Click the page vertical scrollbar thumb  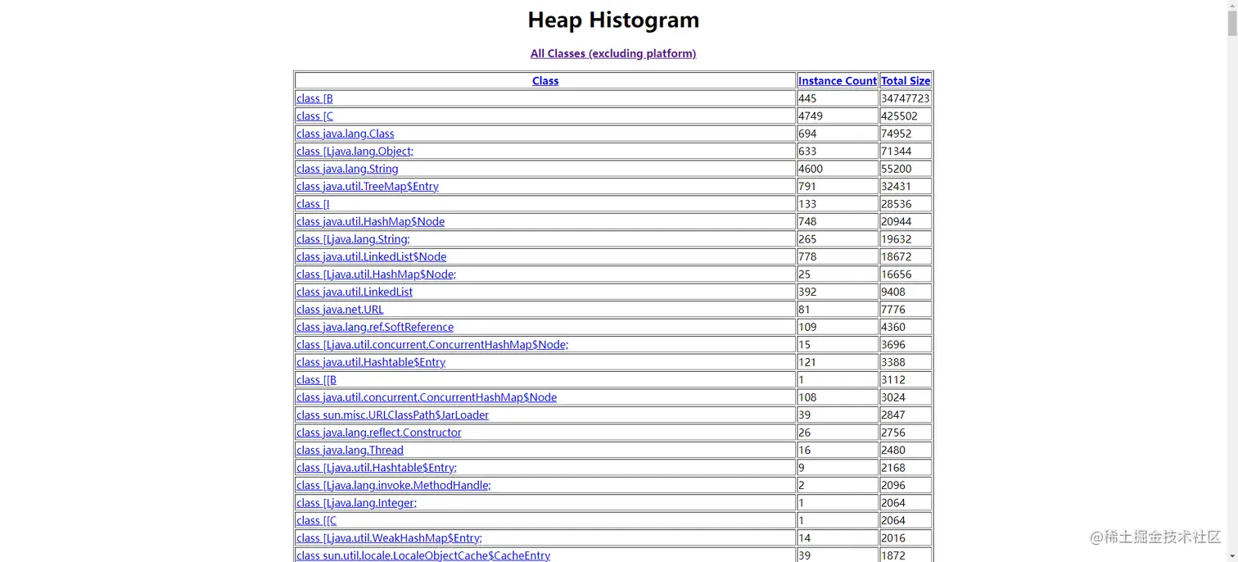(x=1231, y=24)
